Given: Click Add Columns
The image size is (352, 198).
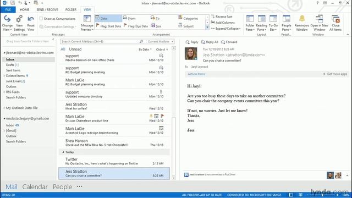Looking at the screenshot, I should pos(223,23).
